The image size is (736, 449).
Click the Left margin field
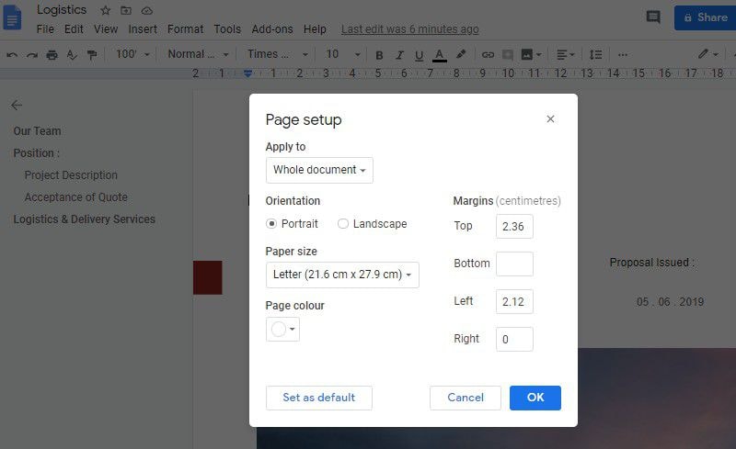pyautogui.click(x=514, y=301)
